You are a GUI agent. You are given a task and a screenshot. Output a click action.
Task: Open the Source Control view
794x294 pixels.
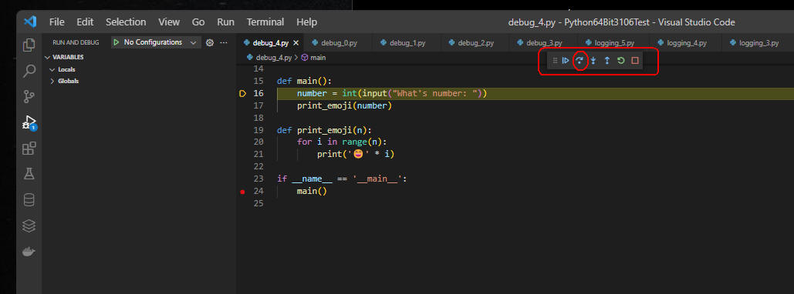point(29,96)
